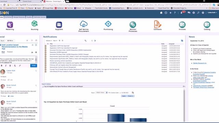
Task: Like Calvin Roth's post
Action: 10,80
